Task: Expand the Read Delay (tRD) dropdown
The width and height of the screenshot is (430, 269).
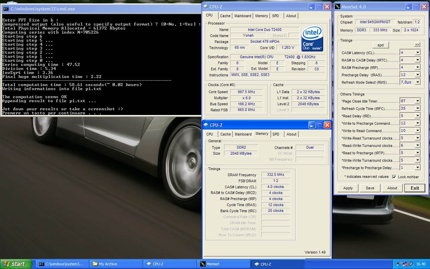Action: pyautogui.click(x=418, y=116)
